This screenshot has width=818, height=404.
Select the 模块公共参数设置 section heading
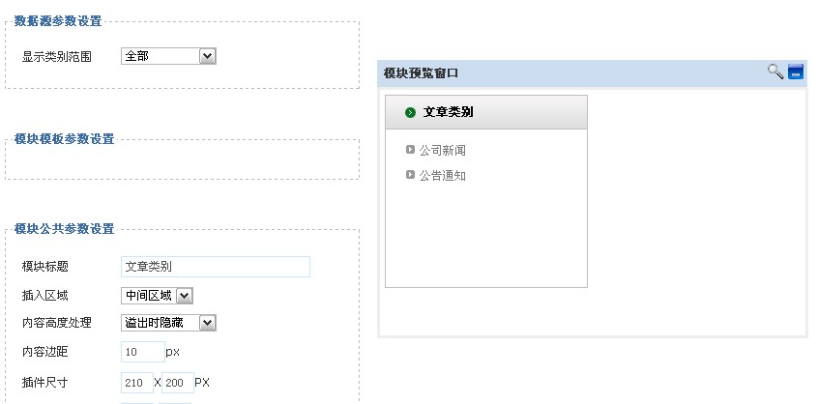click(64, 229)
